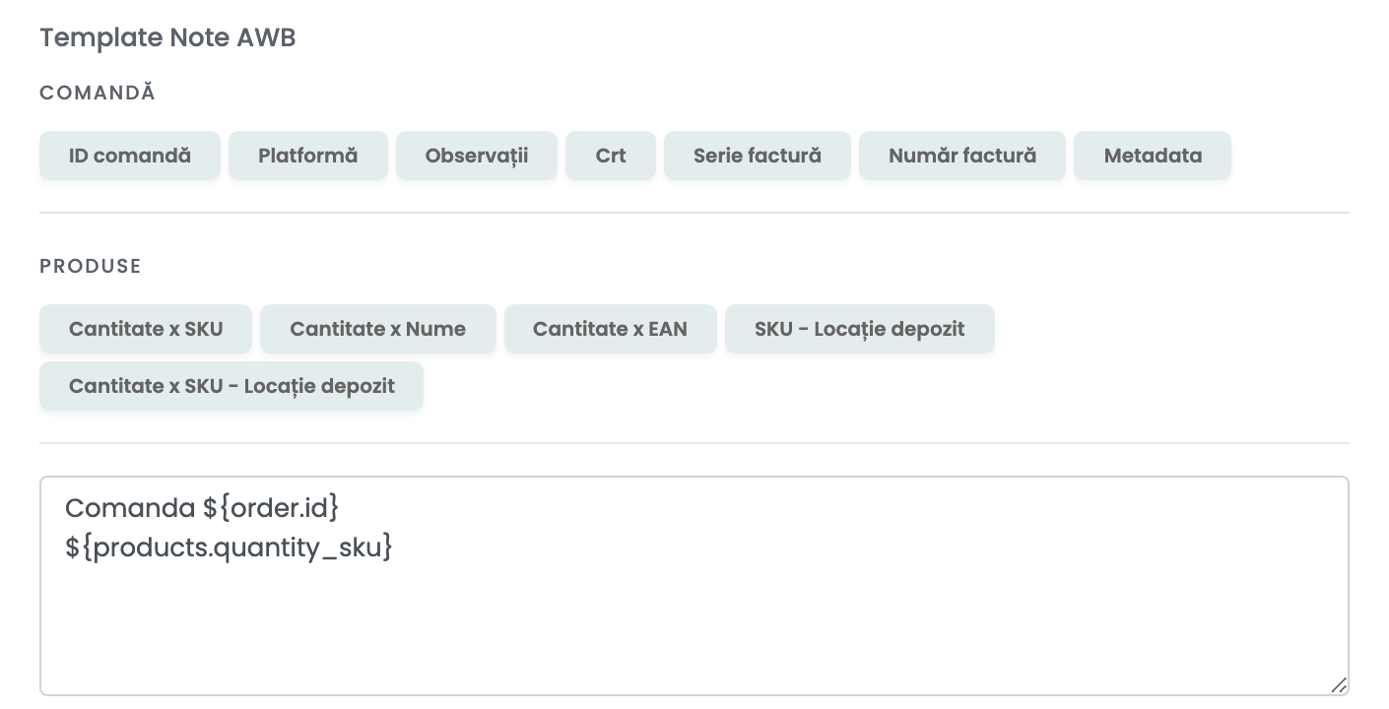Add the Serie factură tag
Screen dimensions: 1389x709
(758, 156)
